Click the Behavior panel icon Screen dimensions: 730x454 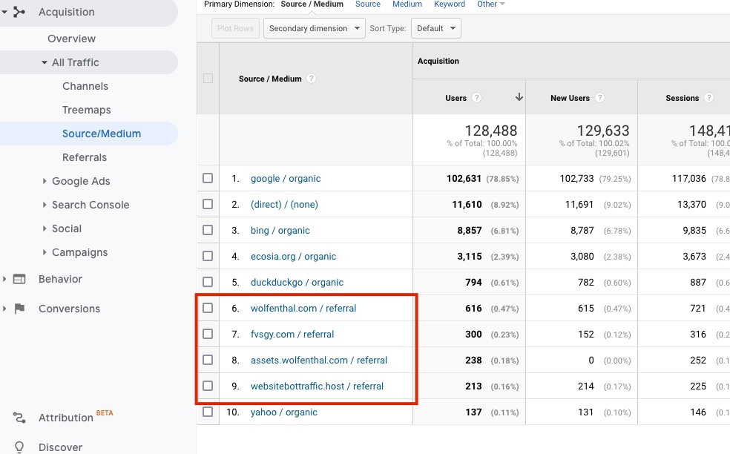20,279
